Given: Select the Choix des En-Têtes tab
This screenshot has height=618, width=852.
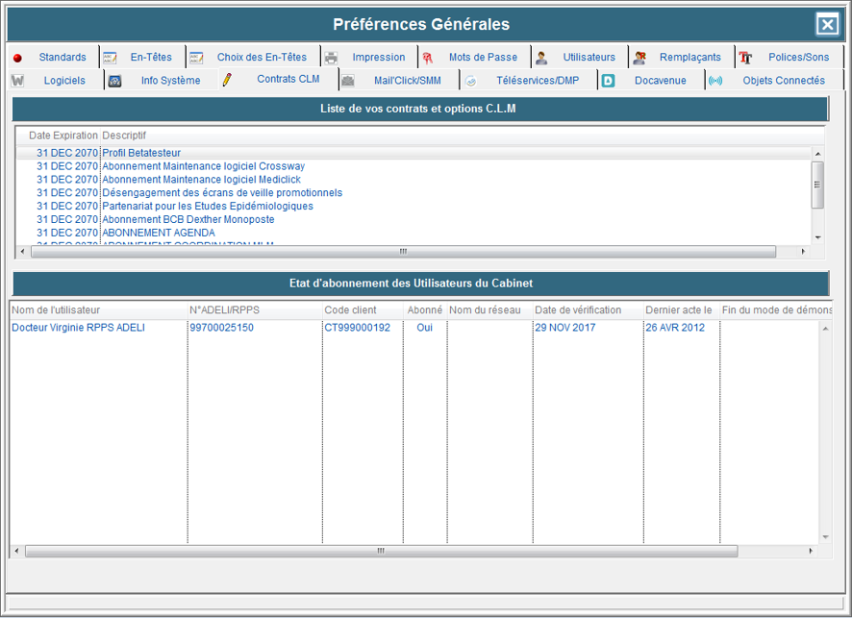Looking at the screenshot, I should tap(261, 58).
